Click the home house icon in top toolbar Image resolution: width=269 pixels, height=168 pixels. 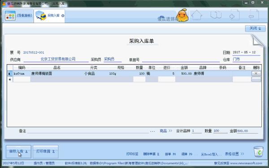(x=197, y=15)
